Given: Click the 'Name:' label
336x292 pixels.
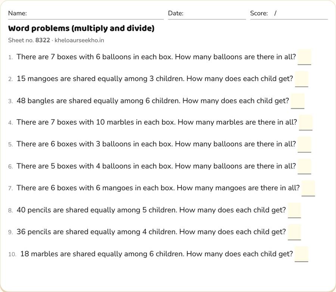Looking at the screenshot, I should tap(17, 13).
